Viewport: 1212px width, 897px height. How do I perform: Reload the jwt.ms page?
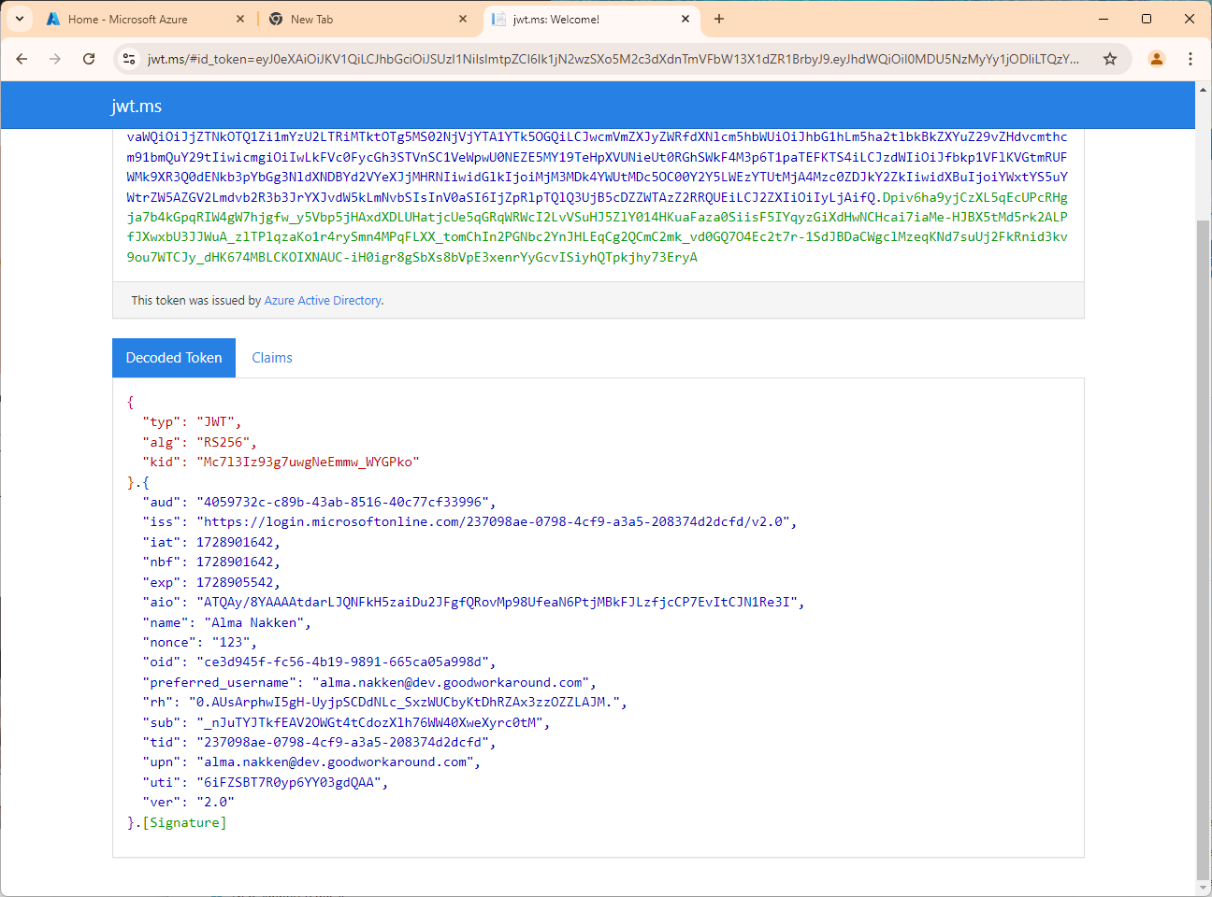pos(89,59)
